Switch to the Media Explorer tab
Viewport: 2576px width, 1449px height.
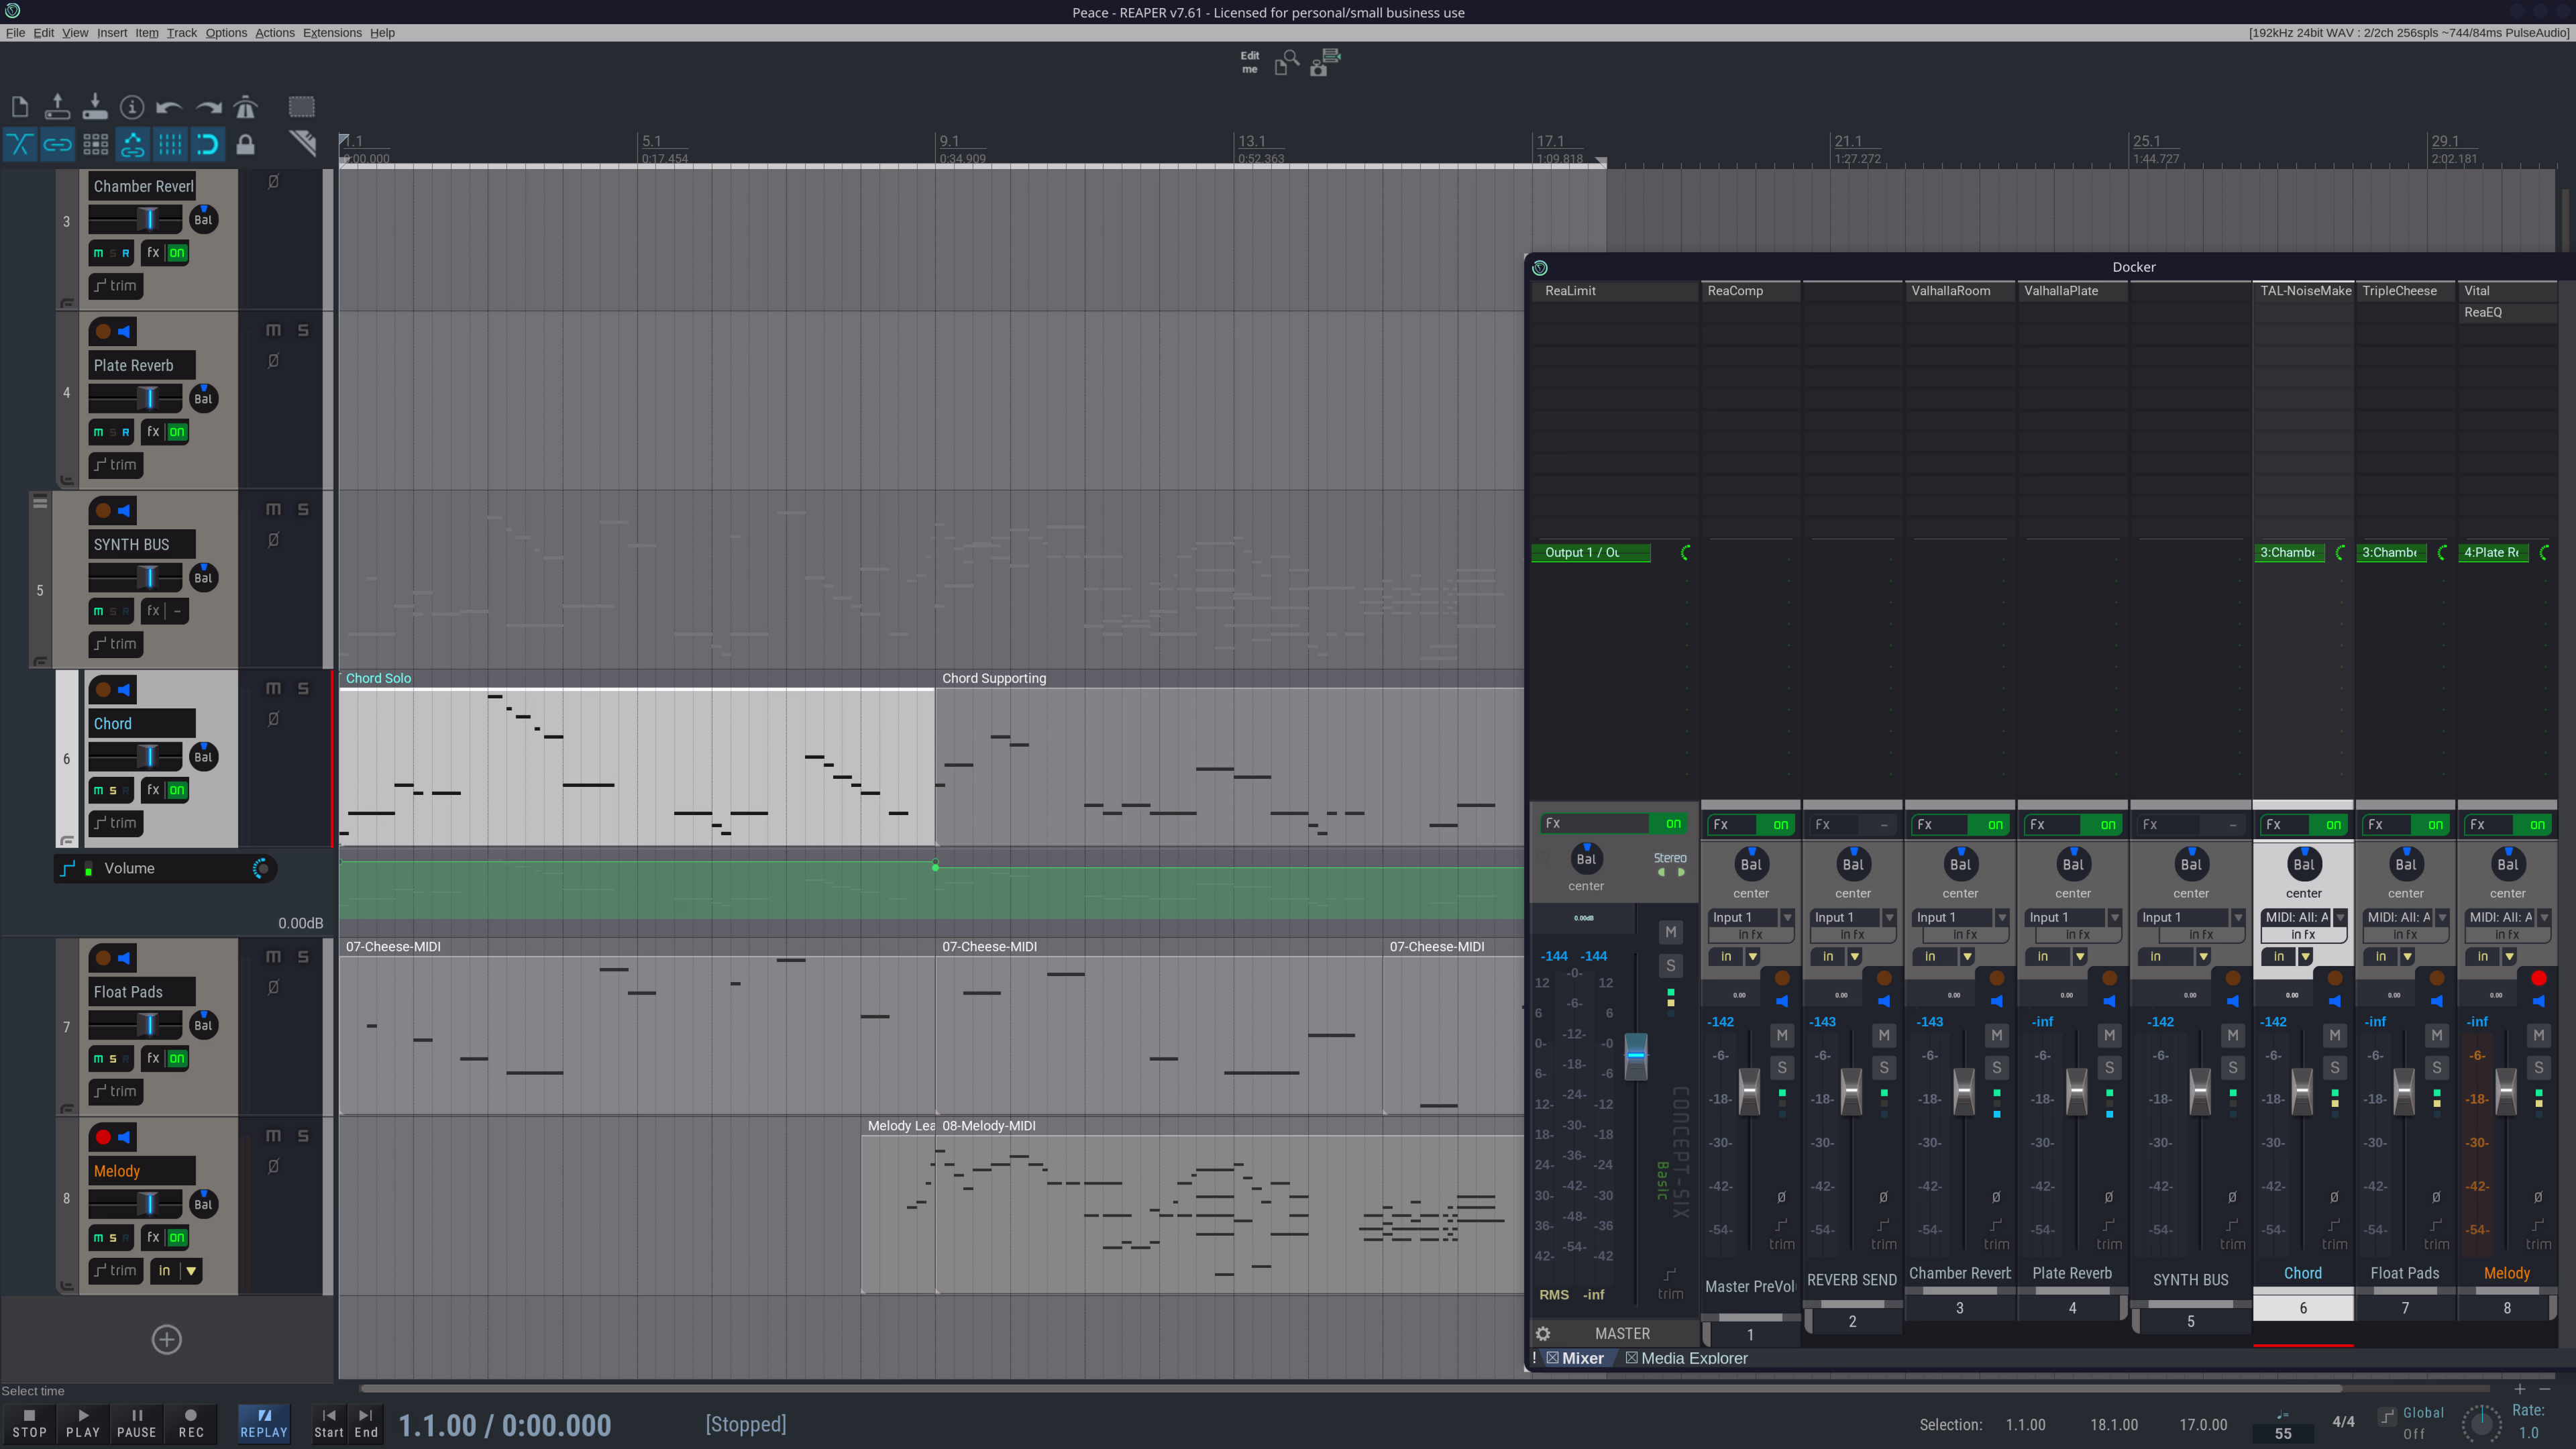1694,1358
